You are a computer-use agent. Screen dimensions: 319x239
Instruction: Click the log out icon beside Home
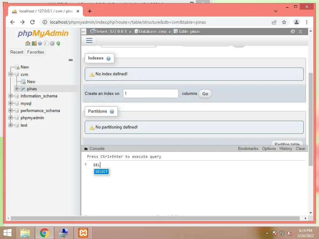[x=34, y=43]
